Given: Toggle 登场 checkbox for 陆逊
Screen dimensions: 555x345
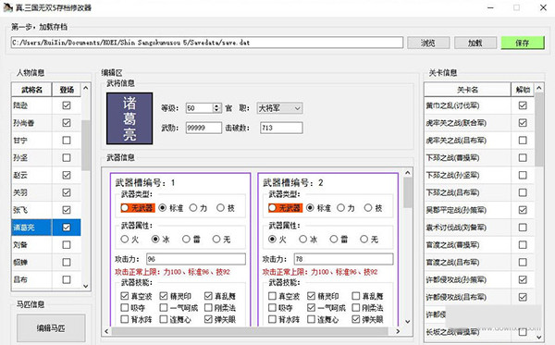Looking at the screenshot, I should pyautogui.click(x=67, y=105).
